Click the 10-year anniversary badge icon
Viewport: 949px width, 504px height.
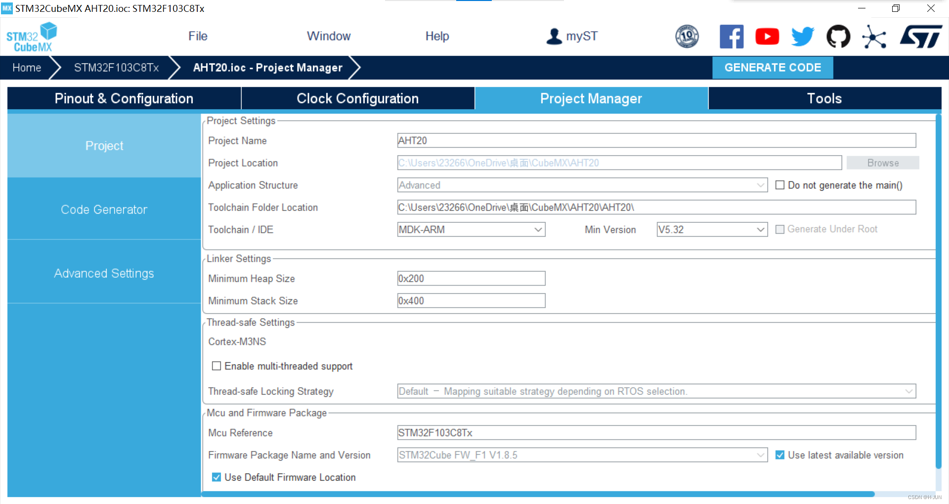click(x=687, y=36)
